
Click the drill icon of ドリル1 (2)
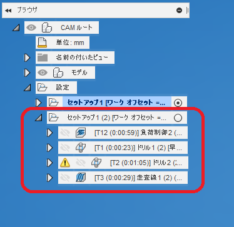(81, 148)
